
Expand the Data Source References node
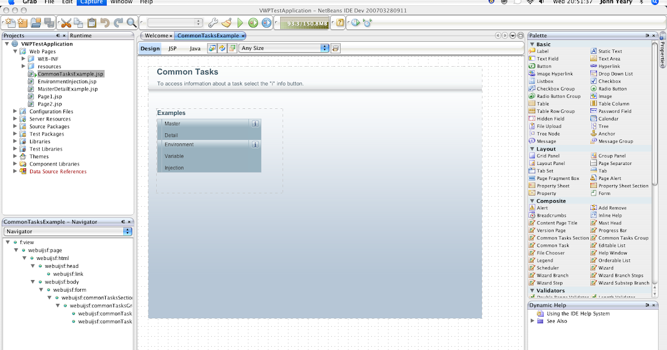coord(15,171)
